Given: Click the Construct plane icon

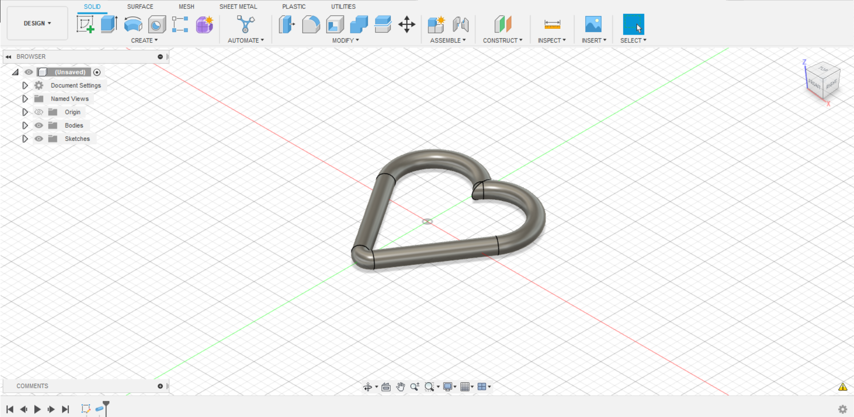Looking at the screenshot, I should 503,24.
